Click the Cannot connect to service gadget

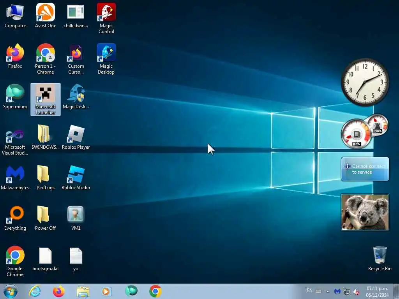[x=365, y=169]
